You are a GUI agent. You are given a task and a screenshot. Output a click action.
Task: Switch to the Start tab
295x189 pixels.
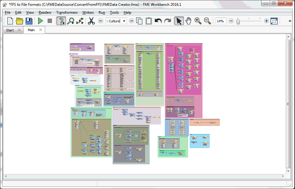(10, 30)
